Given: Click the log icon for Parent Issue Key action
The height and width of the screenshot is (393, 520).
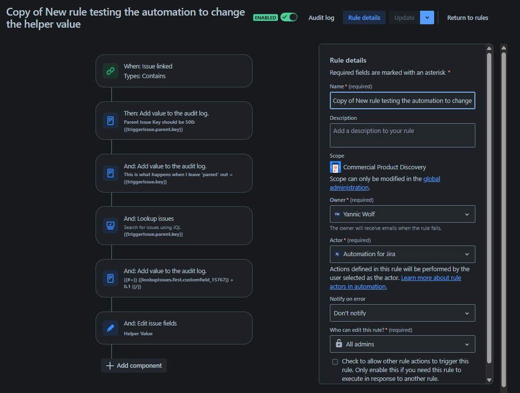Looking at the screenshot, I should point(110,121).
